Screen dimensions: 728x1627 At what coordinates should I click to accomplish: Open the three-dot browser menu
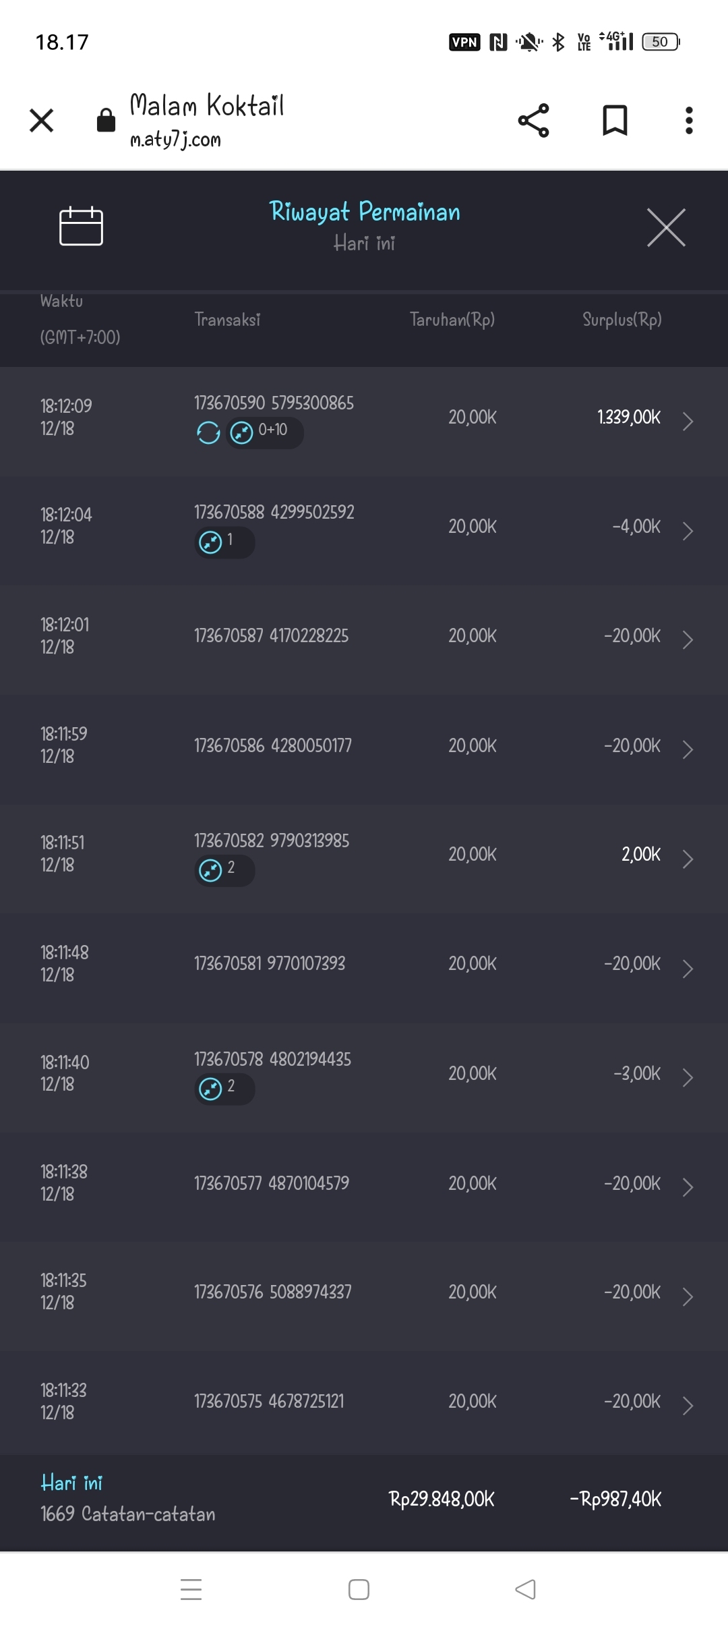[688, 121]
